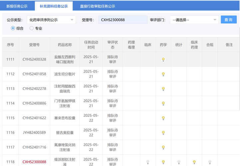Click the page vertical scrollbar
Viewport: 240px width, 166px height.
239,69
